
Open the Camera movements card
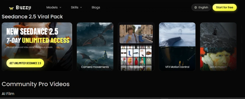coord(95,46)
